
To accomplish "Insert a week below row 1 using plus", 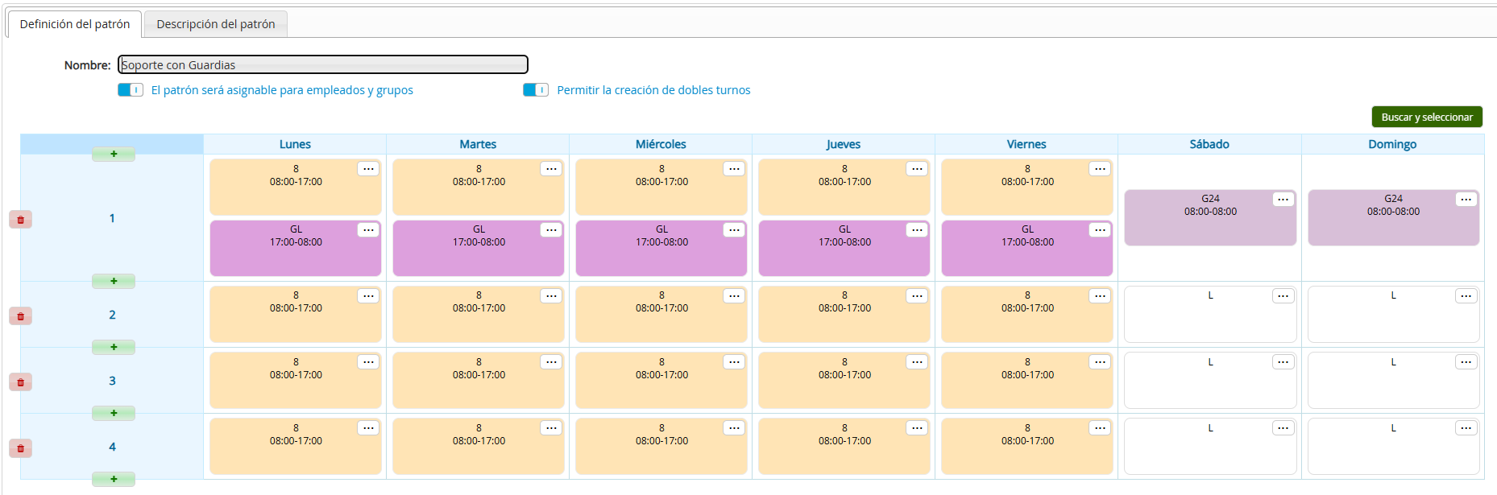I will pos(114,281).
